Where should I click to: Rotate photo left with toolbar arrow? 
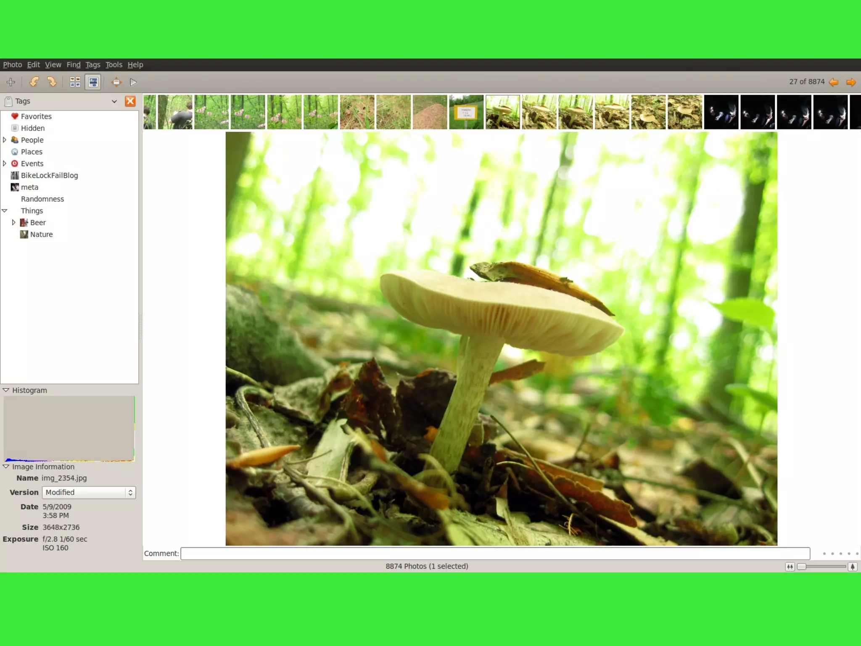(x=34, y=82)
